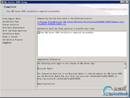Viewport: 130px width, 98px height.
Task: Click the Complete page heading
Action: tap(10, 7)
